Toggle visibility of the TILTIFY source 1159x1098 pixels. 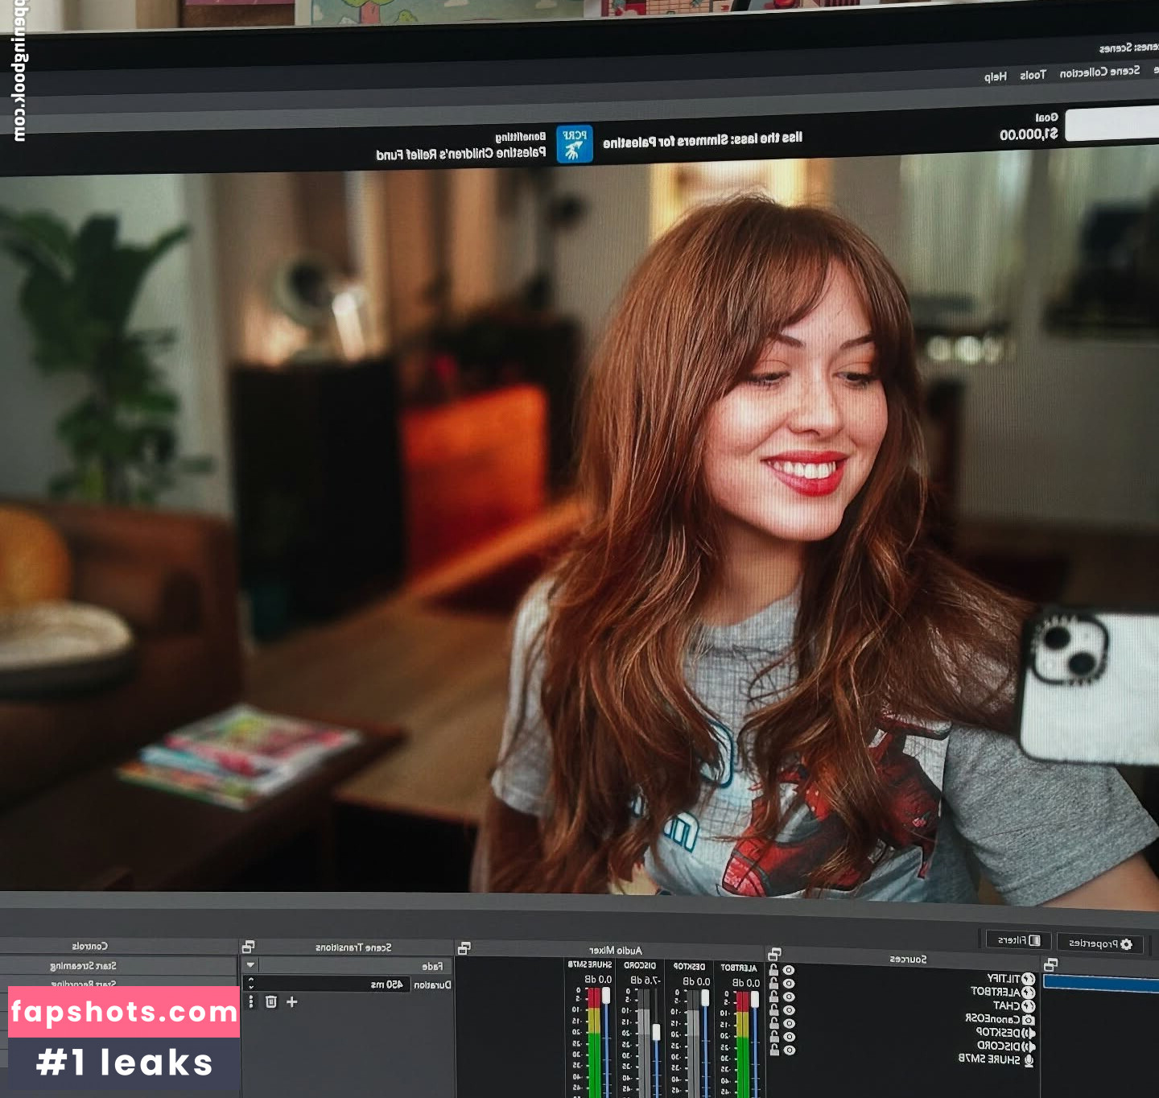789,971
